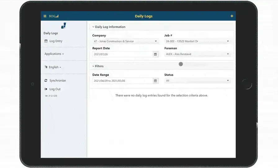This screenshot has height=168, width=278.
Task: Open the Company dropdown
Action: [x=125, y=41]
